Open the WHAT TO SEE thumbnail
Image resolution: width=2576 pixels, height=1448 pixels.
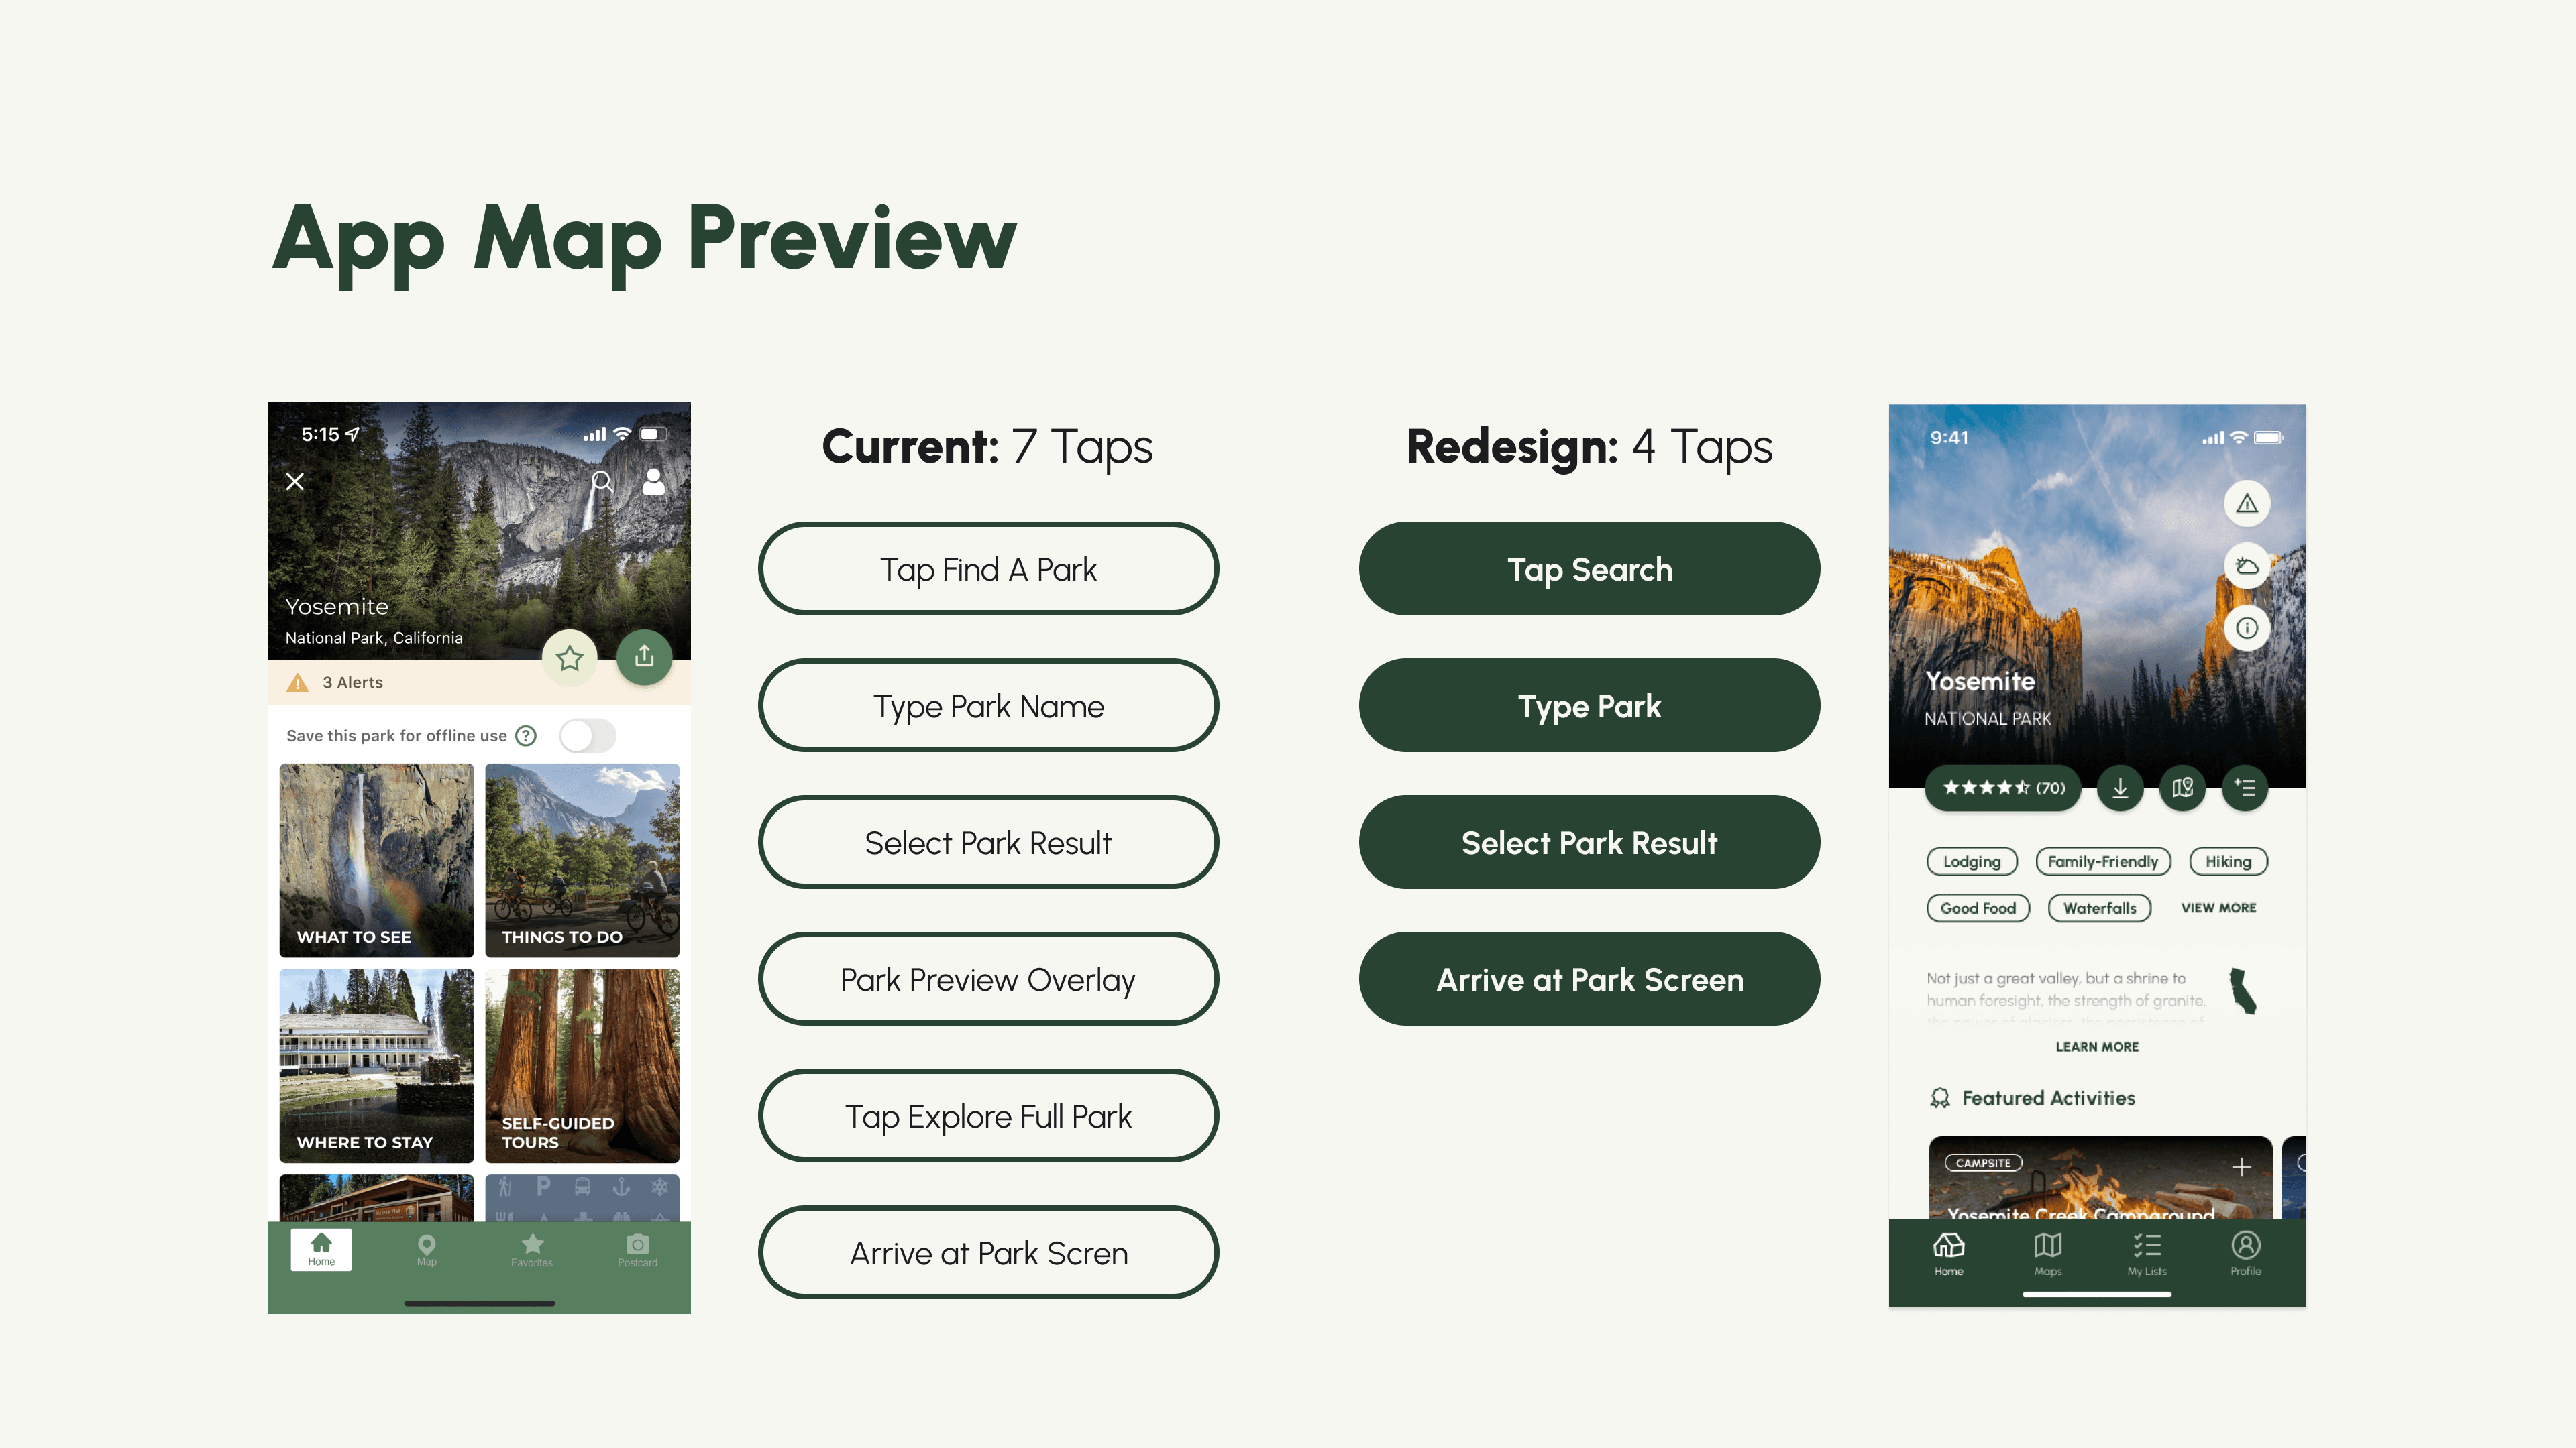[376, 859]
